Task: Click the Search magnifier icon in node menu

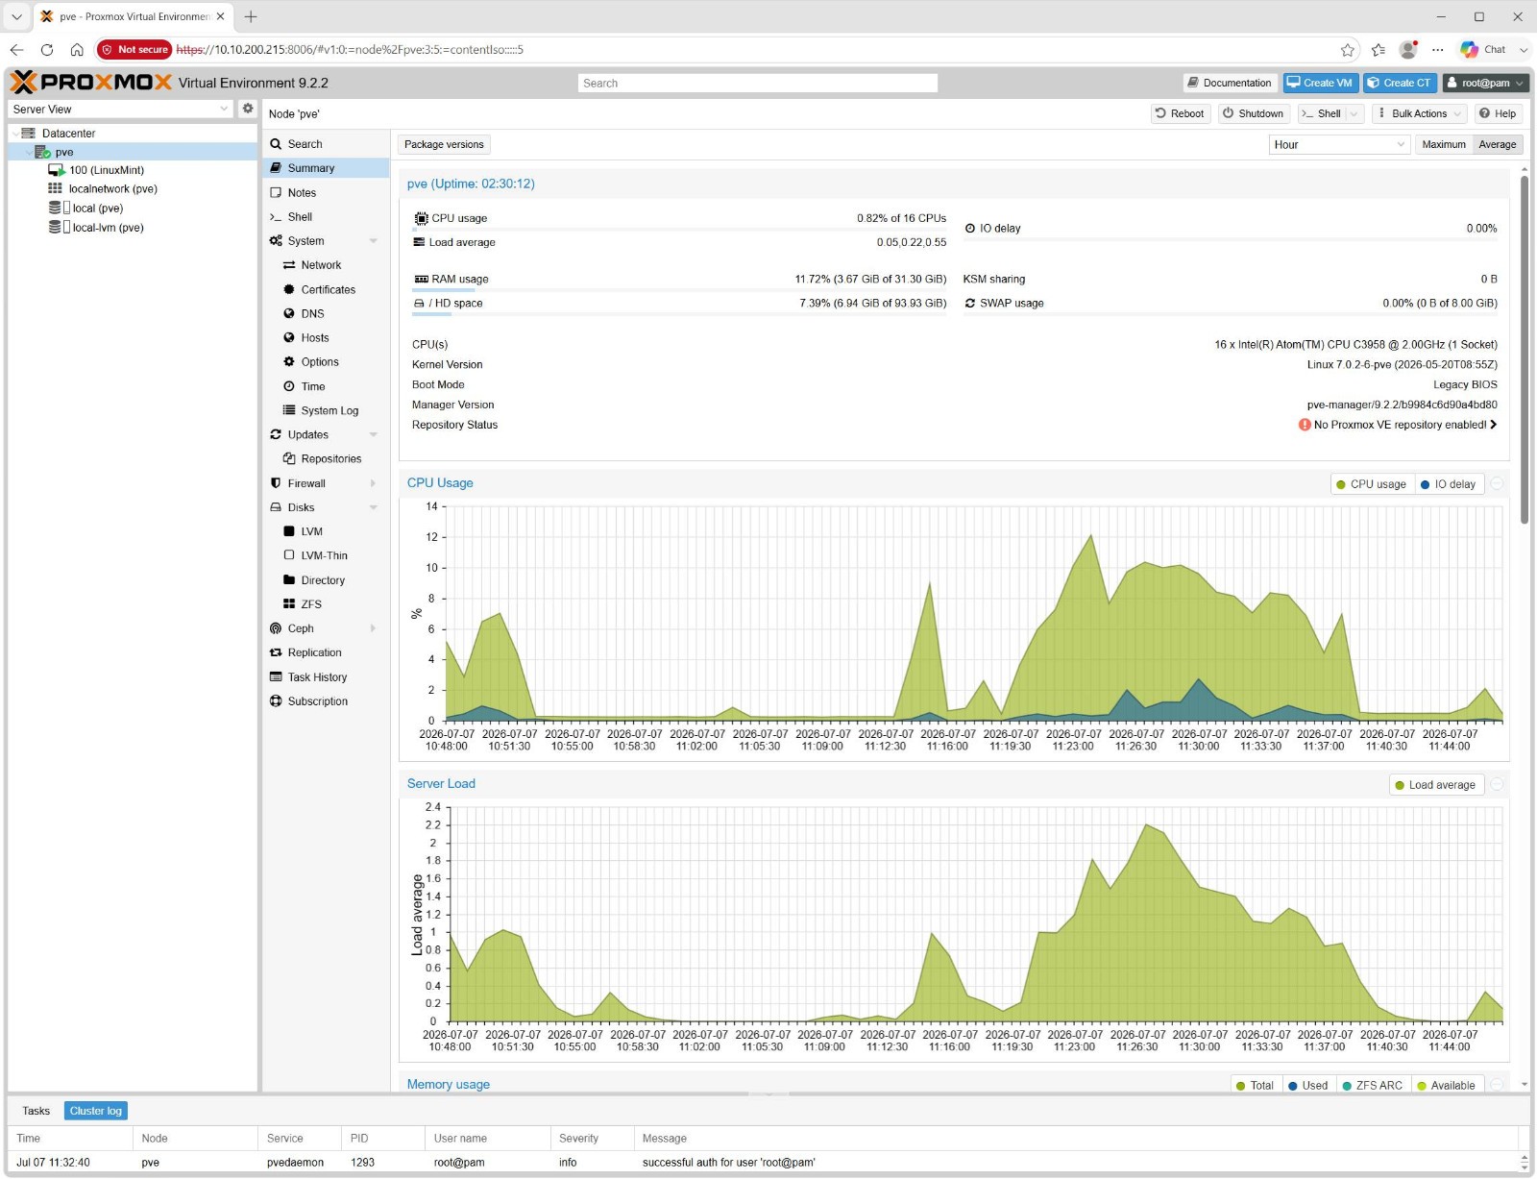Action: pyautogui.click(x=276, y=144)
